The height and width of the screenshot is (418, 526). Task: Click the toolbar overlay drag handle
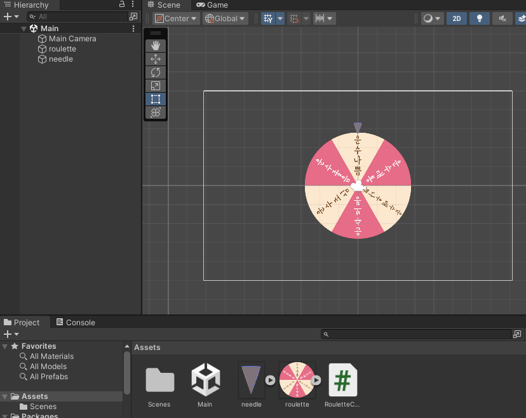pyautogui.click(x=155, y=33)
